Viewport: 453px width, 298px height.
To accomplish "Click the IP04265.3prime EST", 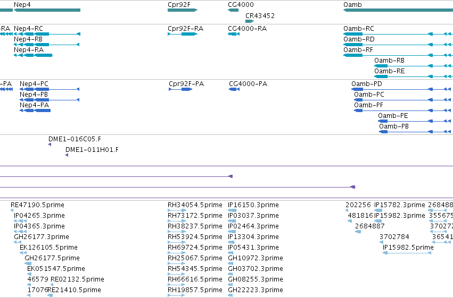I will pos(20,221).
